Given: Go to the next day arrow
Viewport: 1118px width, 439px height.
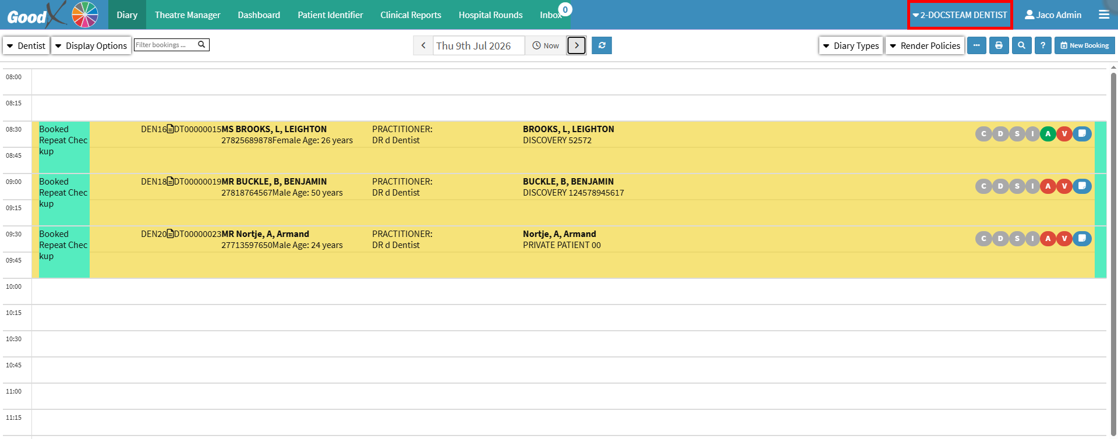Looking at the screenshot, I should 576,45.
